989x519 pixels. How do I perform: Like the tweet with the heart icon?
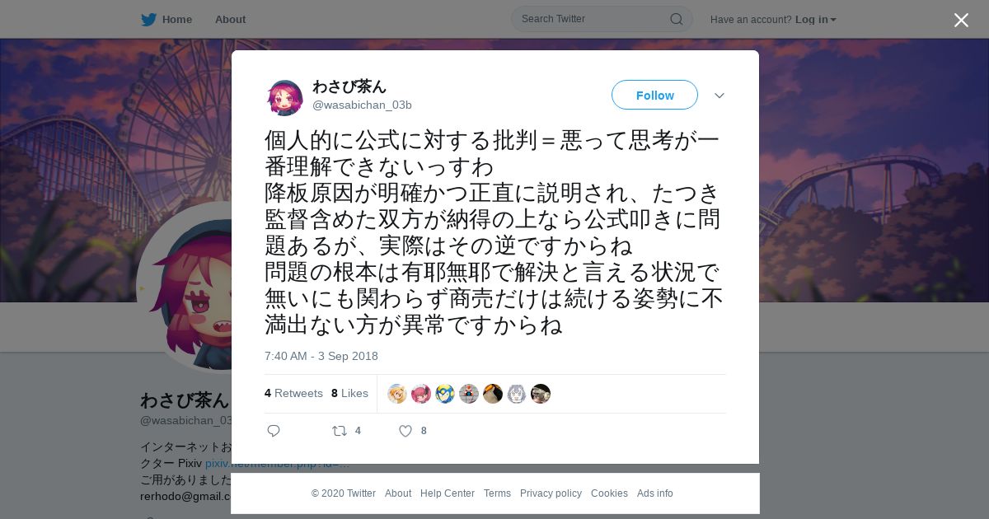(405, 431)
